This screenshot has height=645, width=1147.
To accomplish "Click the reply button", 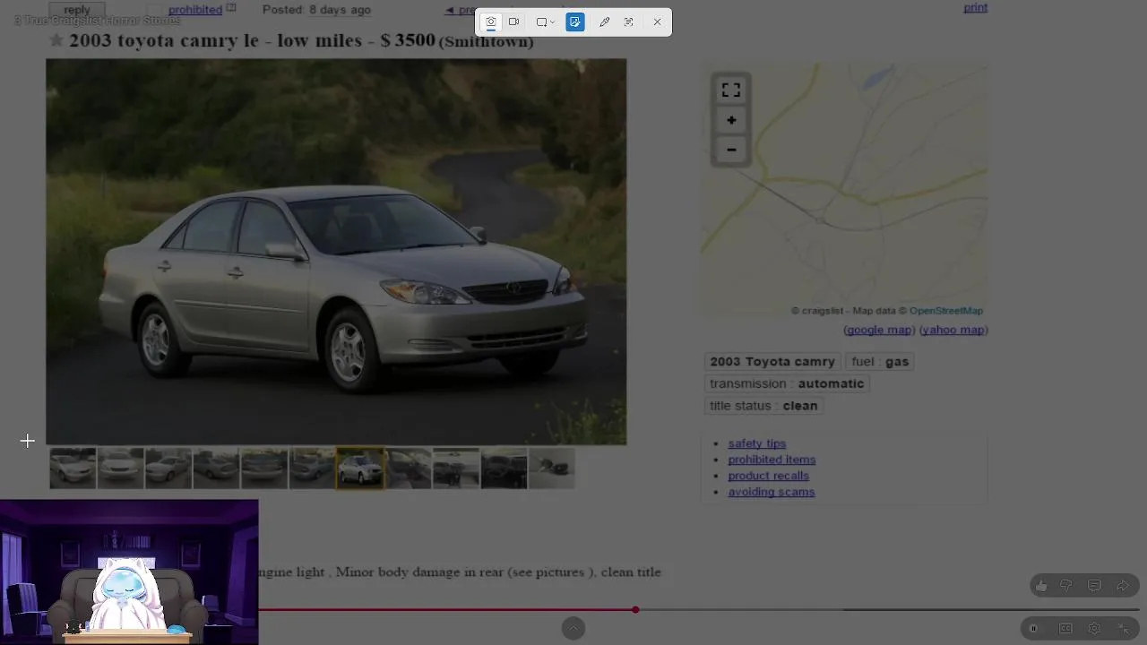I will tap(77, 9).
